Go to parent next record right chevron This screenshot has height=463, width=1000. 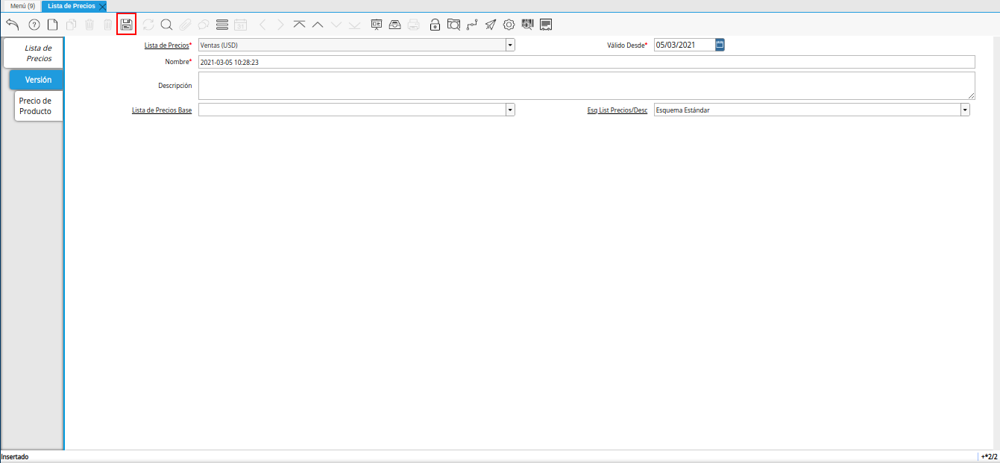[x=280, y=25]
